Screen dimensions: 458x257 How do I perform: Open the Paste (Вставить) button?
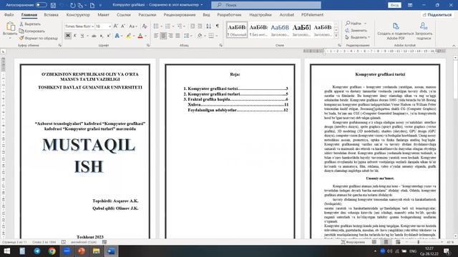10,29
